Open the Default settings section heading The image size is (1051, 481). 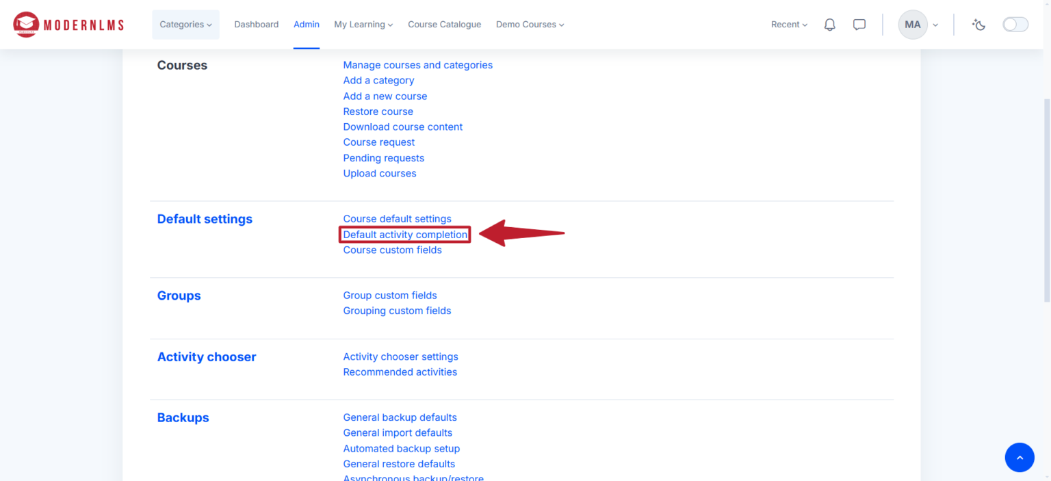[205, 219]
